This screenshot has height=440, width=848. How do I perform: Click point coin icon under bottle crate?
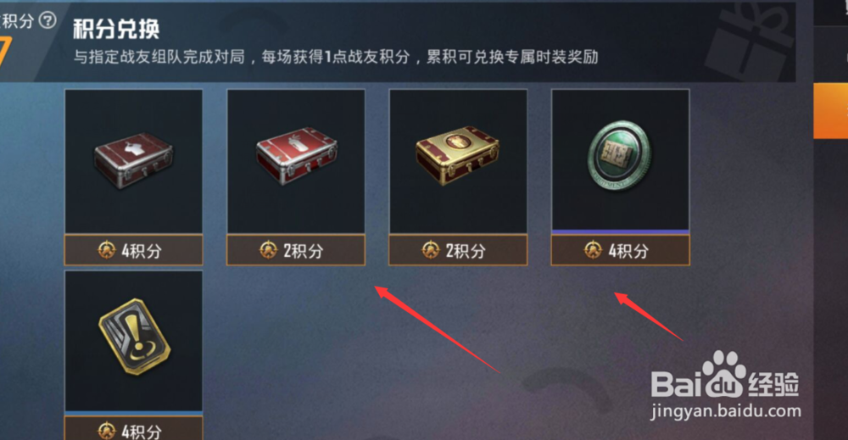[268, 250]
